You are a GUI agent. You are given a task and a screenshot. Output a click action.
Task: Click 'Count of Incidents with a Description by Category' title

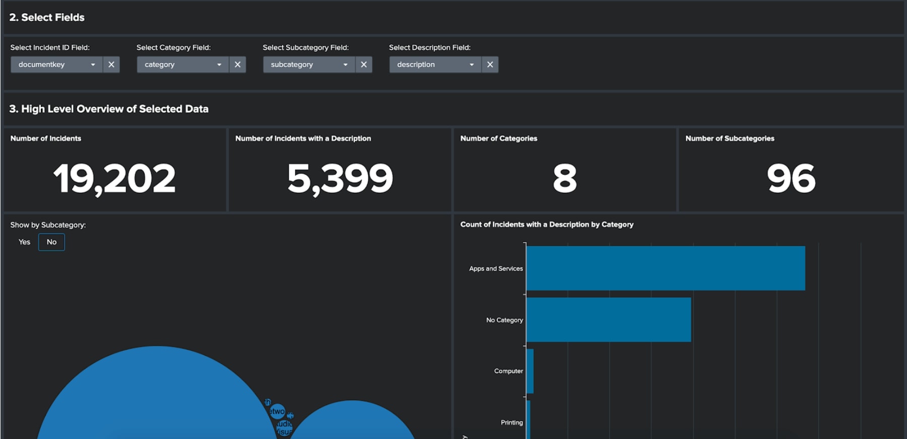click(547, 225)
